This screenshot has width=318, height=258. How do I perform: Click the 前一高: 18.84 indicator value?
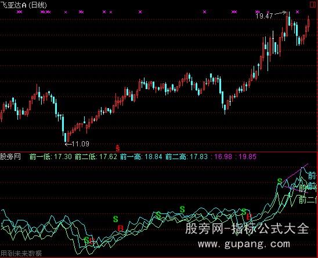click(141, 157)
